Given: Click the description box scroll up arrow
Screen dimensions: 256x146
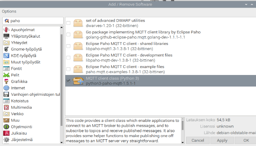Looking at the screenshot, I should pyautogui.click(x=183, y=119).
